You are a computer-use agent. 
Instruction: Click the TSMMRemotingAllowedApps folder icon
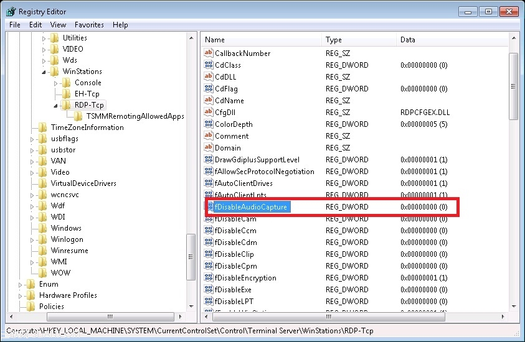[78, 116]
